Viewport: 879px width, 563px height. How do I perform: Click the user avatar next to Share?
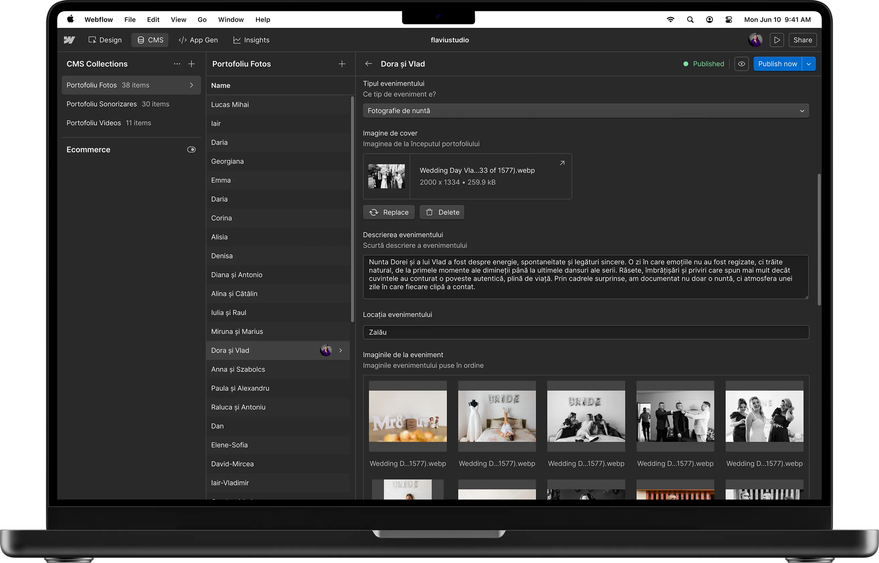point(755,40)
